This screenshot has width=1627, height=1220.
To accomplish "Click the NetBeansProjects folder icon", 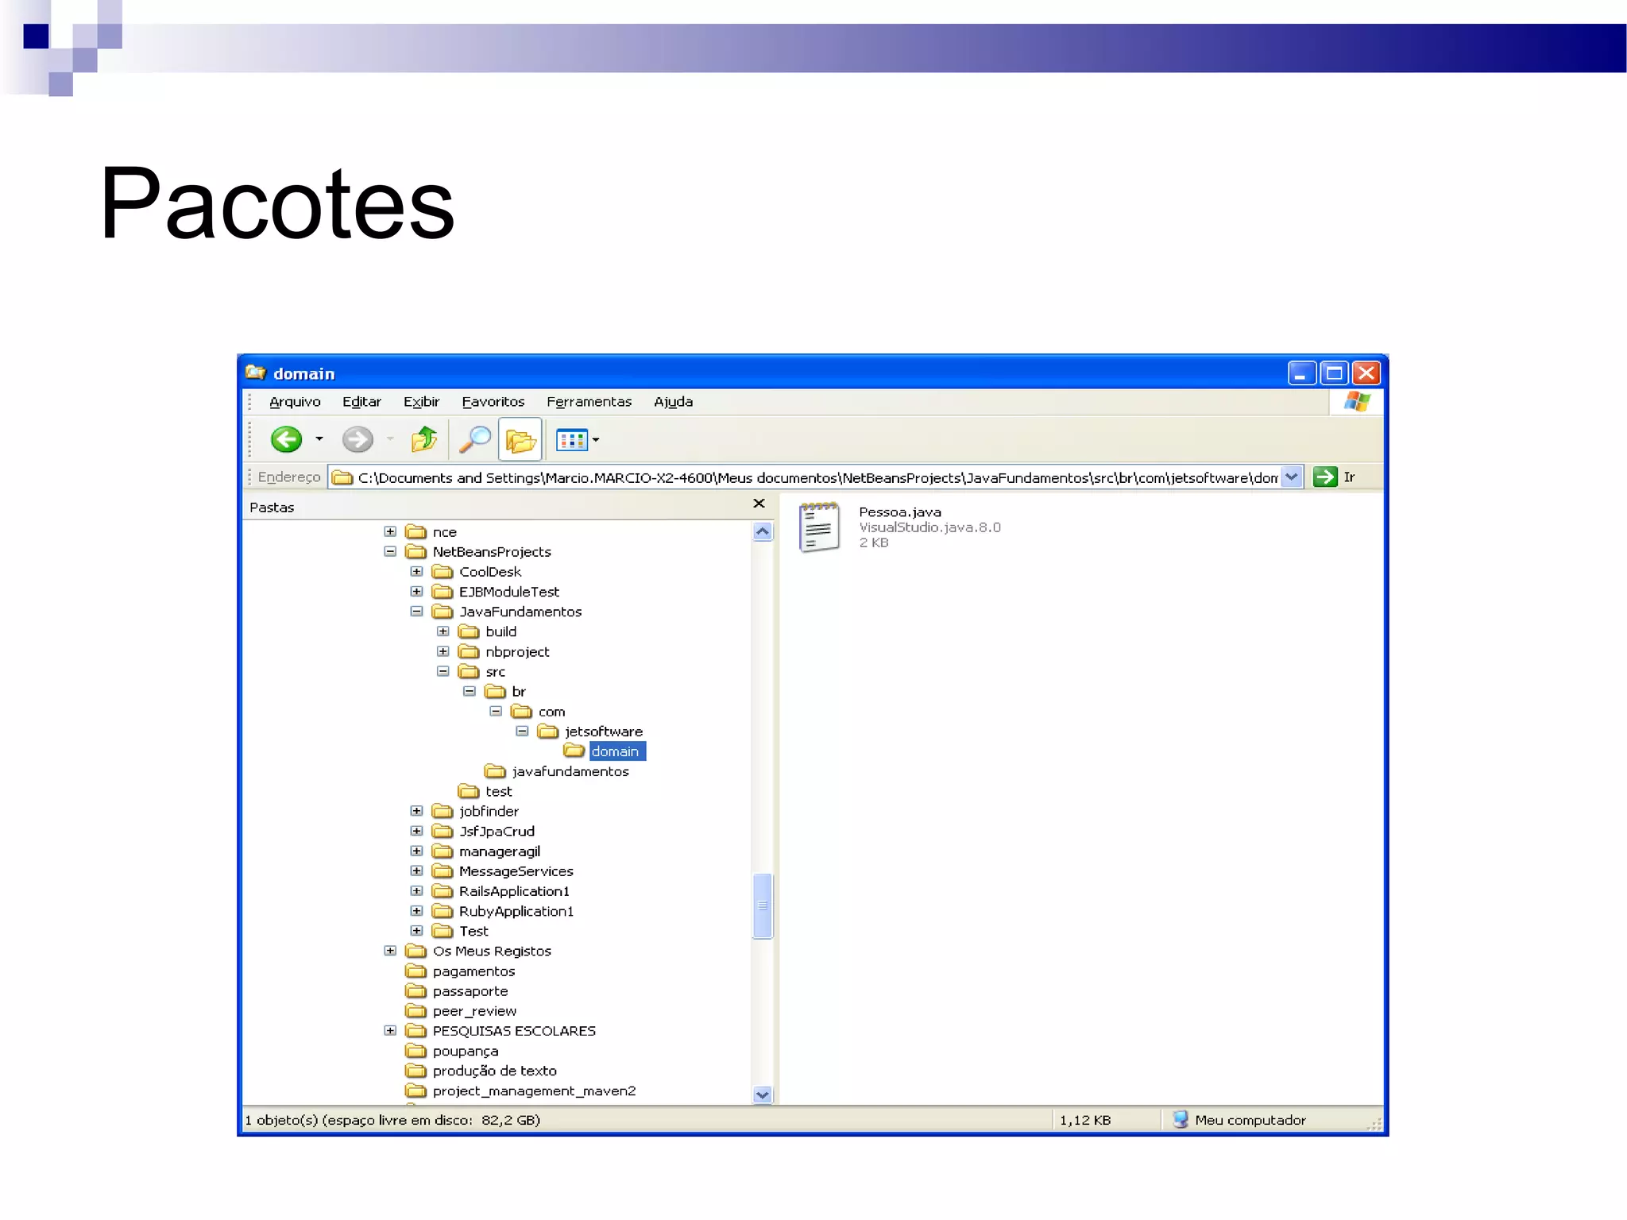I will (x=415, y=551).
